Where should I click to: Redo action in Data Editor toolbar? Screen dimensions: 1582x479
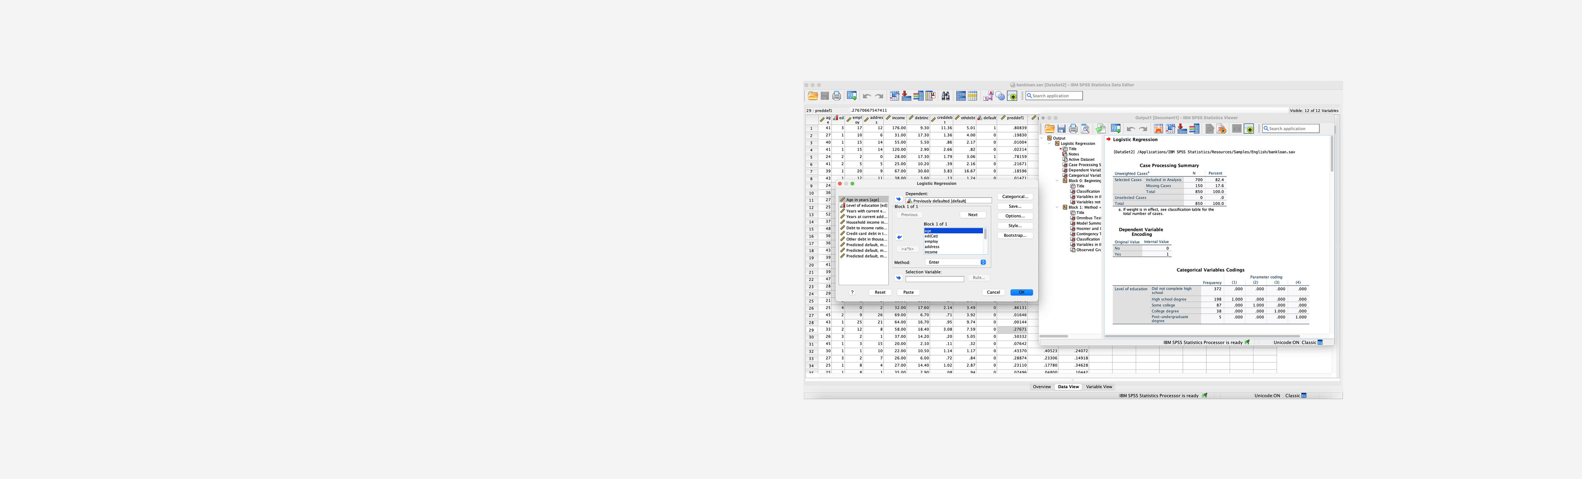point(880,96)
